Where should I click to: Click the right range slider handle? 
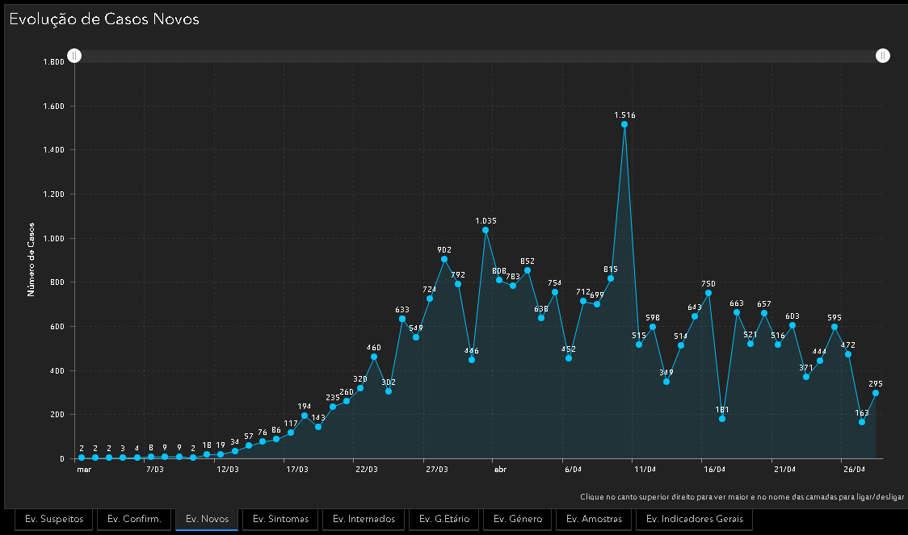point(883,56)
